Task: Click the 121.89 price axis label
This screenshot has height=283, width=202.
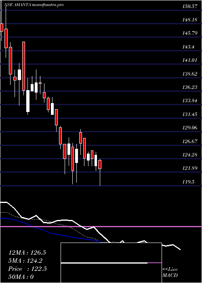Action: click(189, 168)
